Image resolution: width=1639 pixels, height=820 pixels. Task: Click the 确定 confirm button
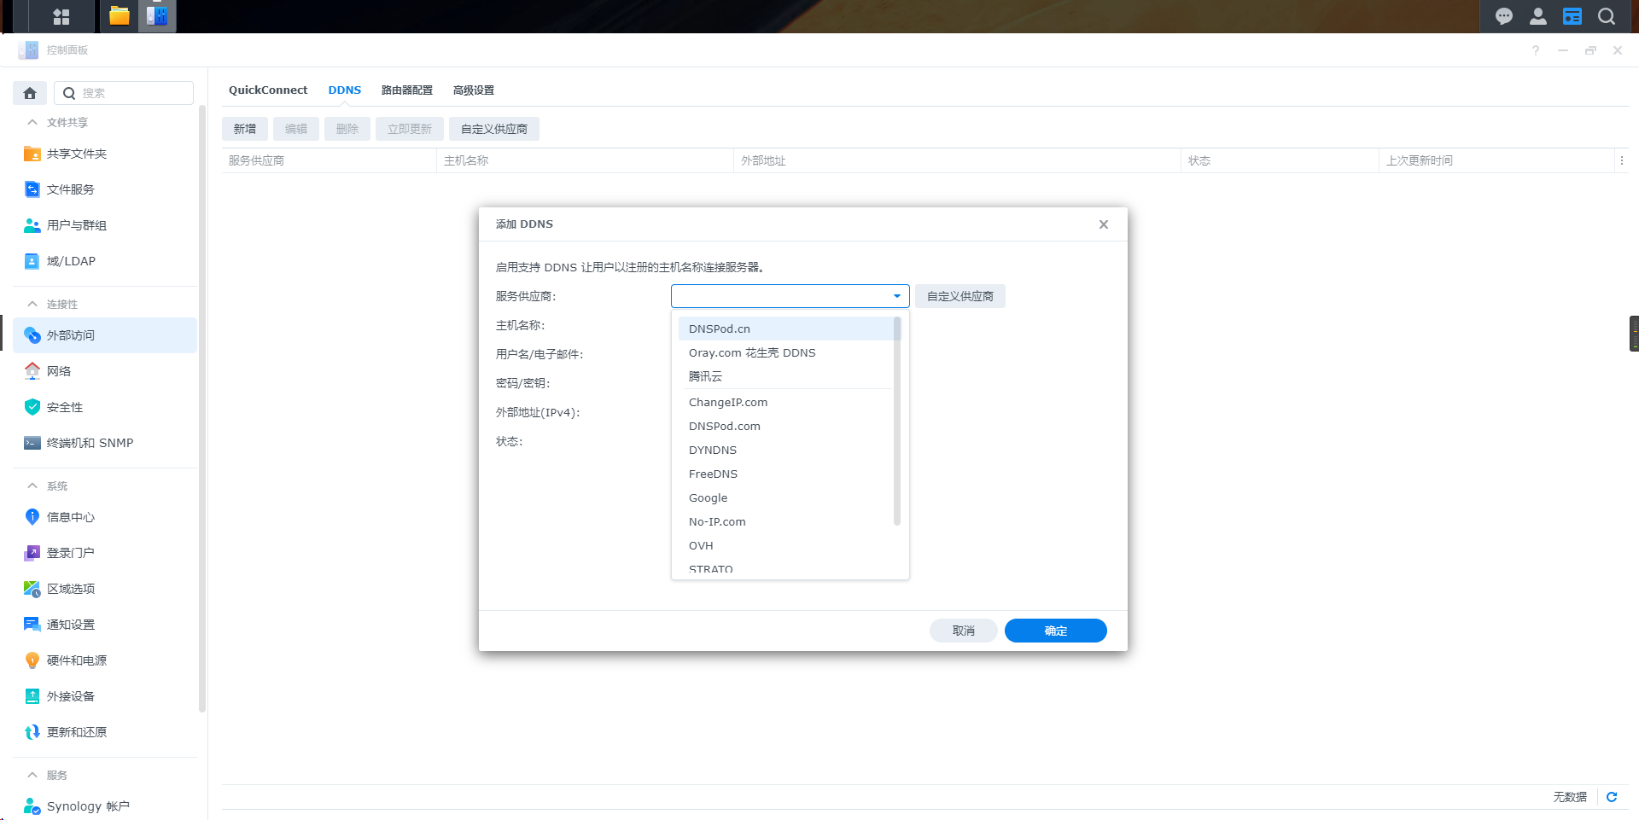1055,631
